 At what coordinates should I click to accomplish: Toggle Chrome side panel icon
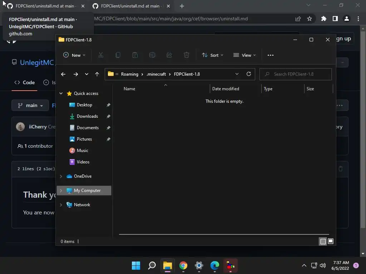pos(335,19)
